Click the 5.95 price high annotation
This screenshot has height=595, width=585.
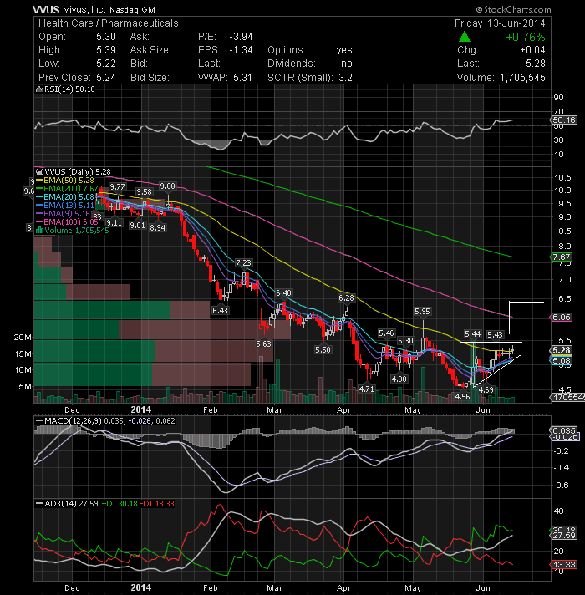(x=422, y=312)
